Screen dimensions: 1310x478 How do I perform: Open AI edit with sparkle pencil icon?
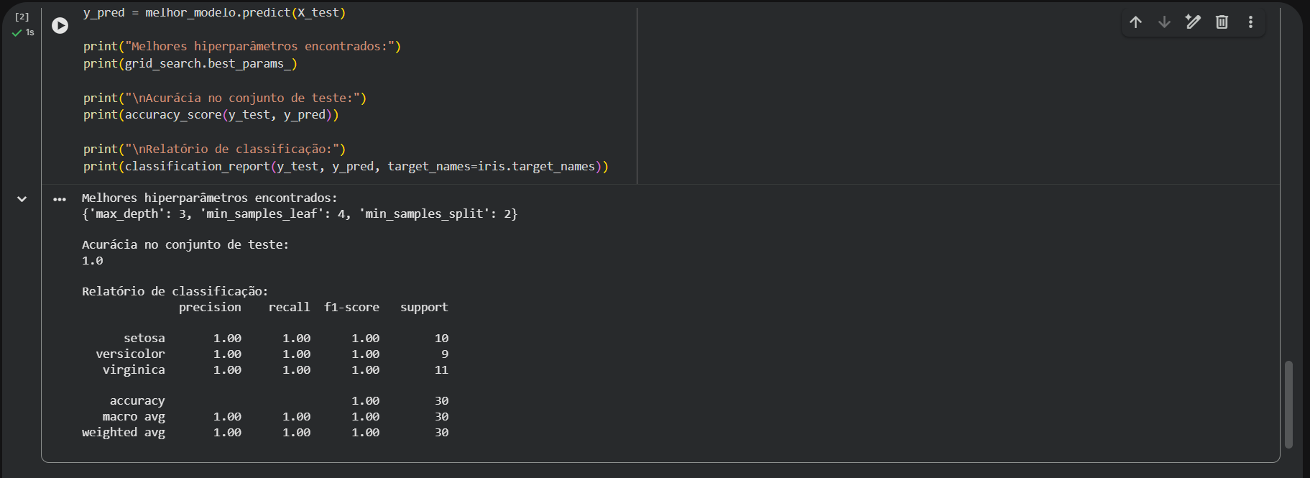point(1193,22)
